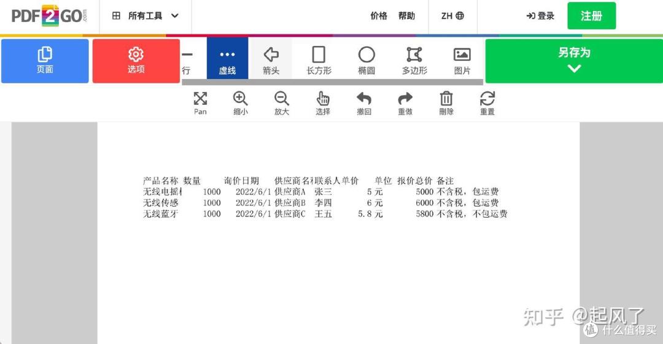Open the 帮助 help link

click(x=406, y=16)
